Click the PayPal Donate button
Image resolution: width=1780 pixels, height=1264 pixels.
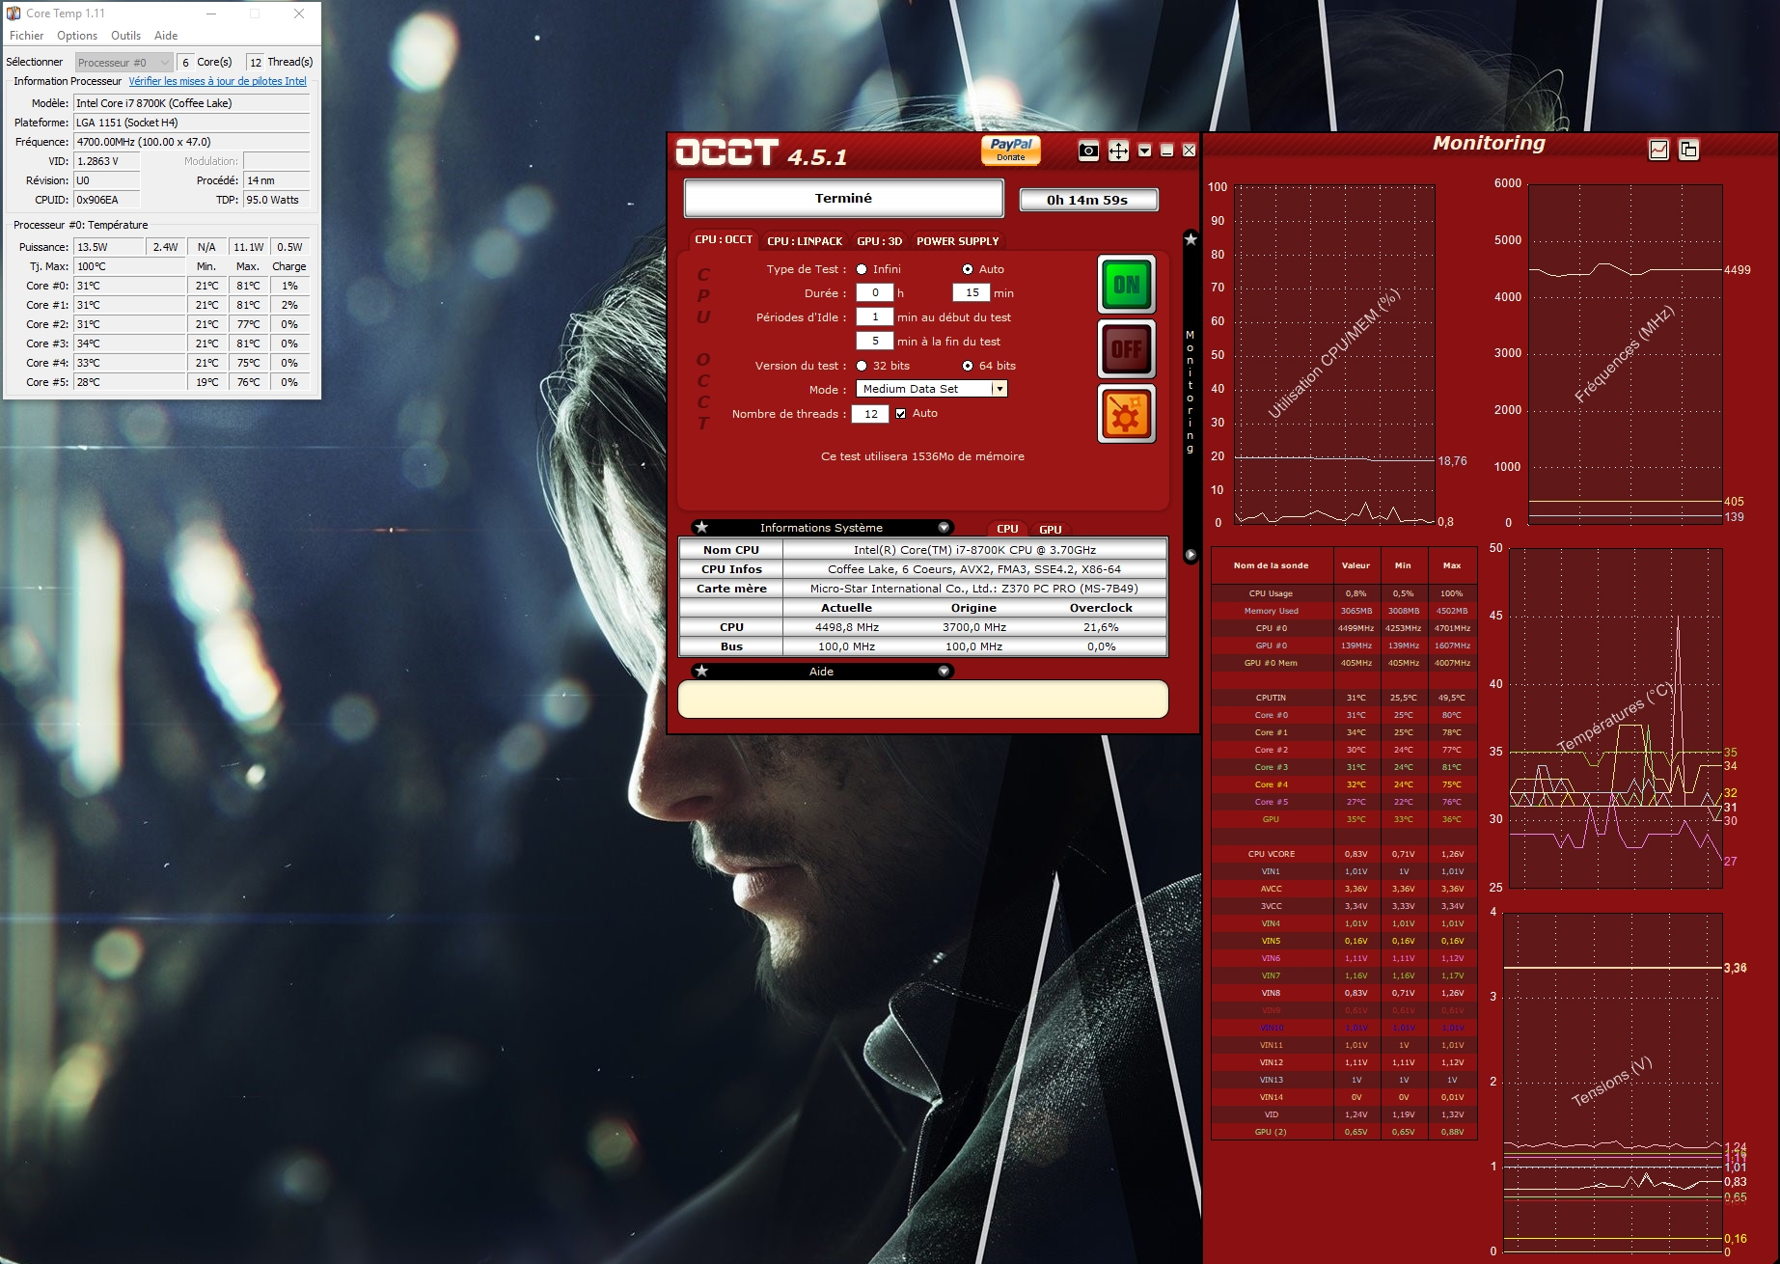coord(1011,150)
